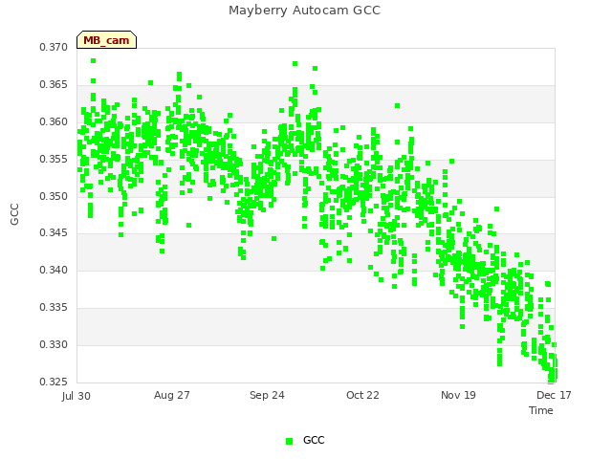The height and width of the screenshot is (459, 612).
Task: Click the MB_cam tab label
Action: click(x=106, y=40)
